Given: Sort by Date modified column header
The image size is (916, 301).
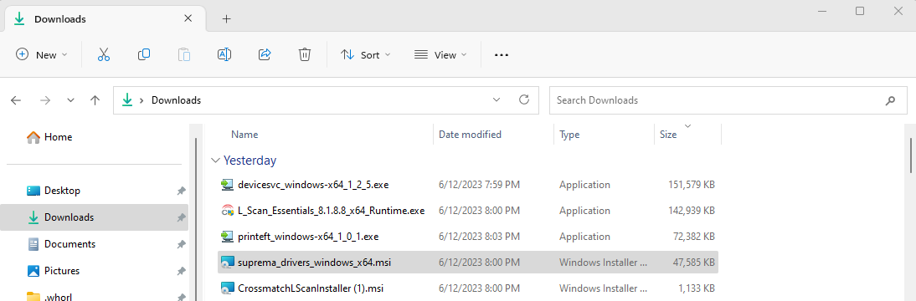Looking at the screenshot, I should [470, 135].
